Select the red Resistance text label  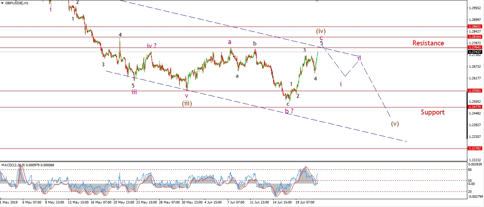428,43
